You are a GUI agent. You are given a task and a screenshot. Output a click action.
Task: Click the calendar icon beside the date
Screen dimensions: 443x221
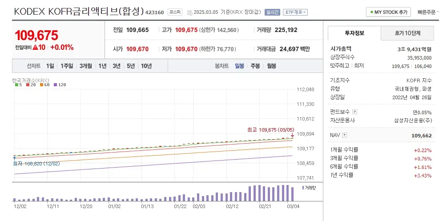(189, 12)
